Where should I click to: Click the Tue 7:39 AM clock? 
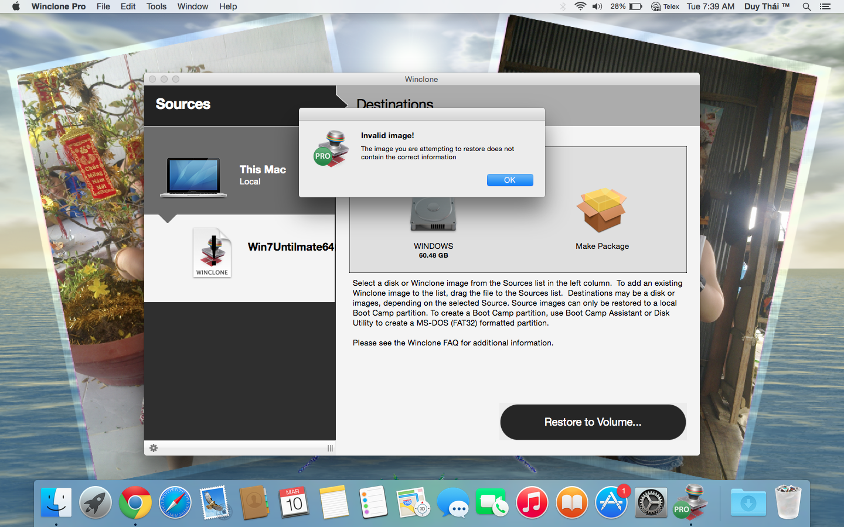point(710,6)
